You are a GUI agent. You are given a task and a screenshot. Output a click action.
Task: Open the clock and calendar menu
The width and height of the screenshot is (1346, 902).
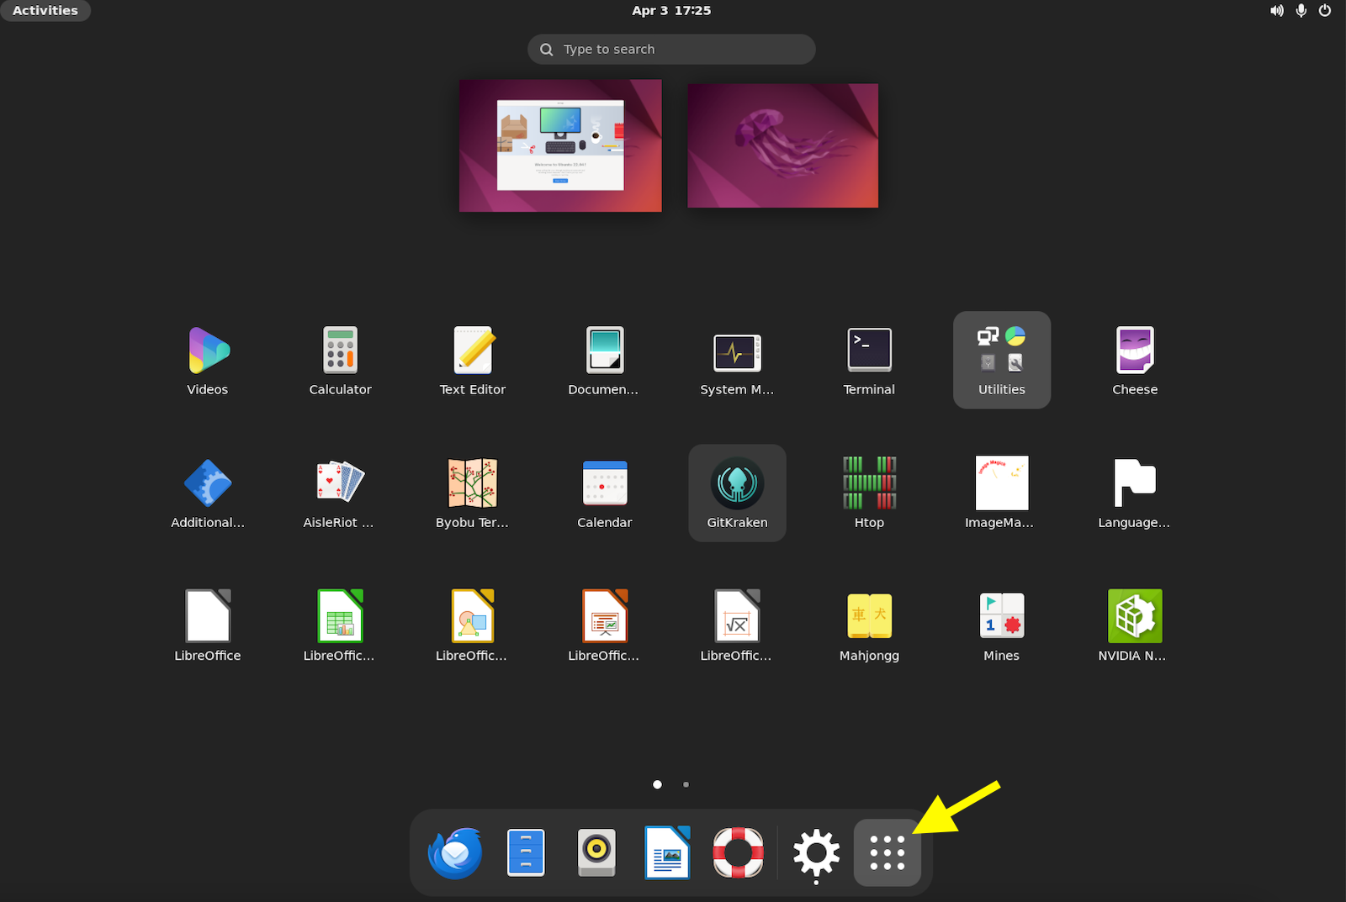[671, 10]
